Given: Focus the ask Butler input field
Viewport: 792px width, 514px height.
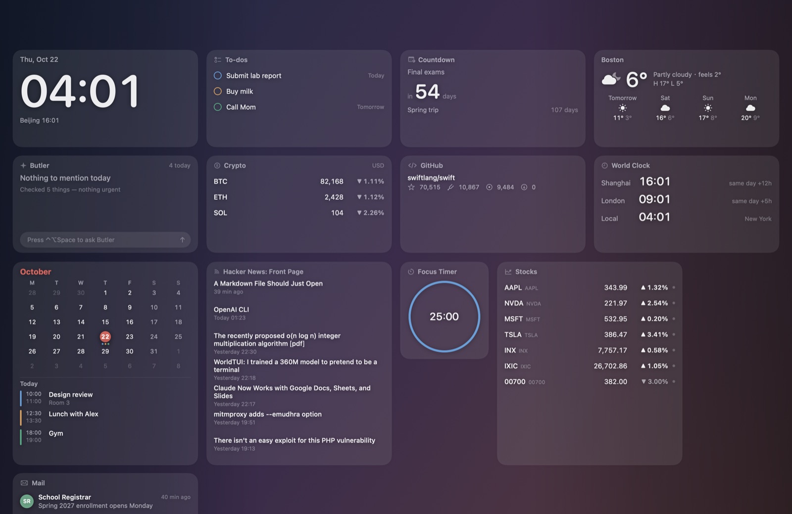Looking at the screenshot, I should [x=105, y=240].
